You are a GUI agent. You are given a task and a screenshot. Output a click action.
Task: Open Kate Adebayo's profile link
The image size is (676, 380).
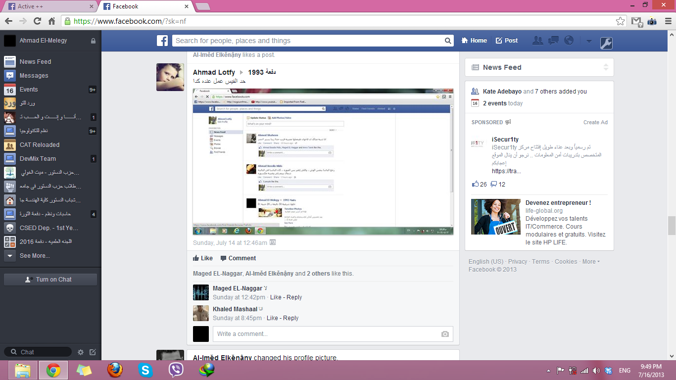click(502, 92)
